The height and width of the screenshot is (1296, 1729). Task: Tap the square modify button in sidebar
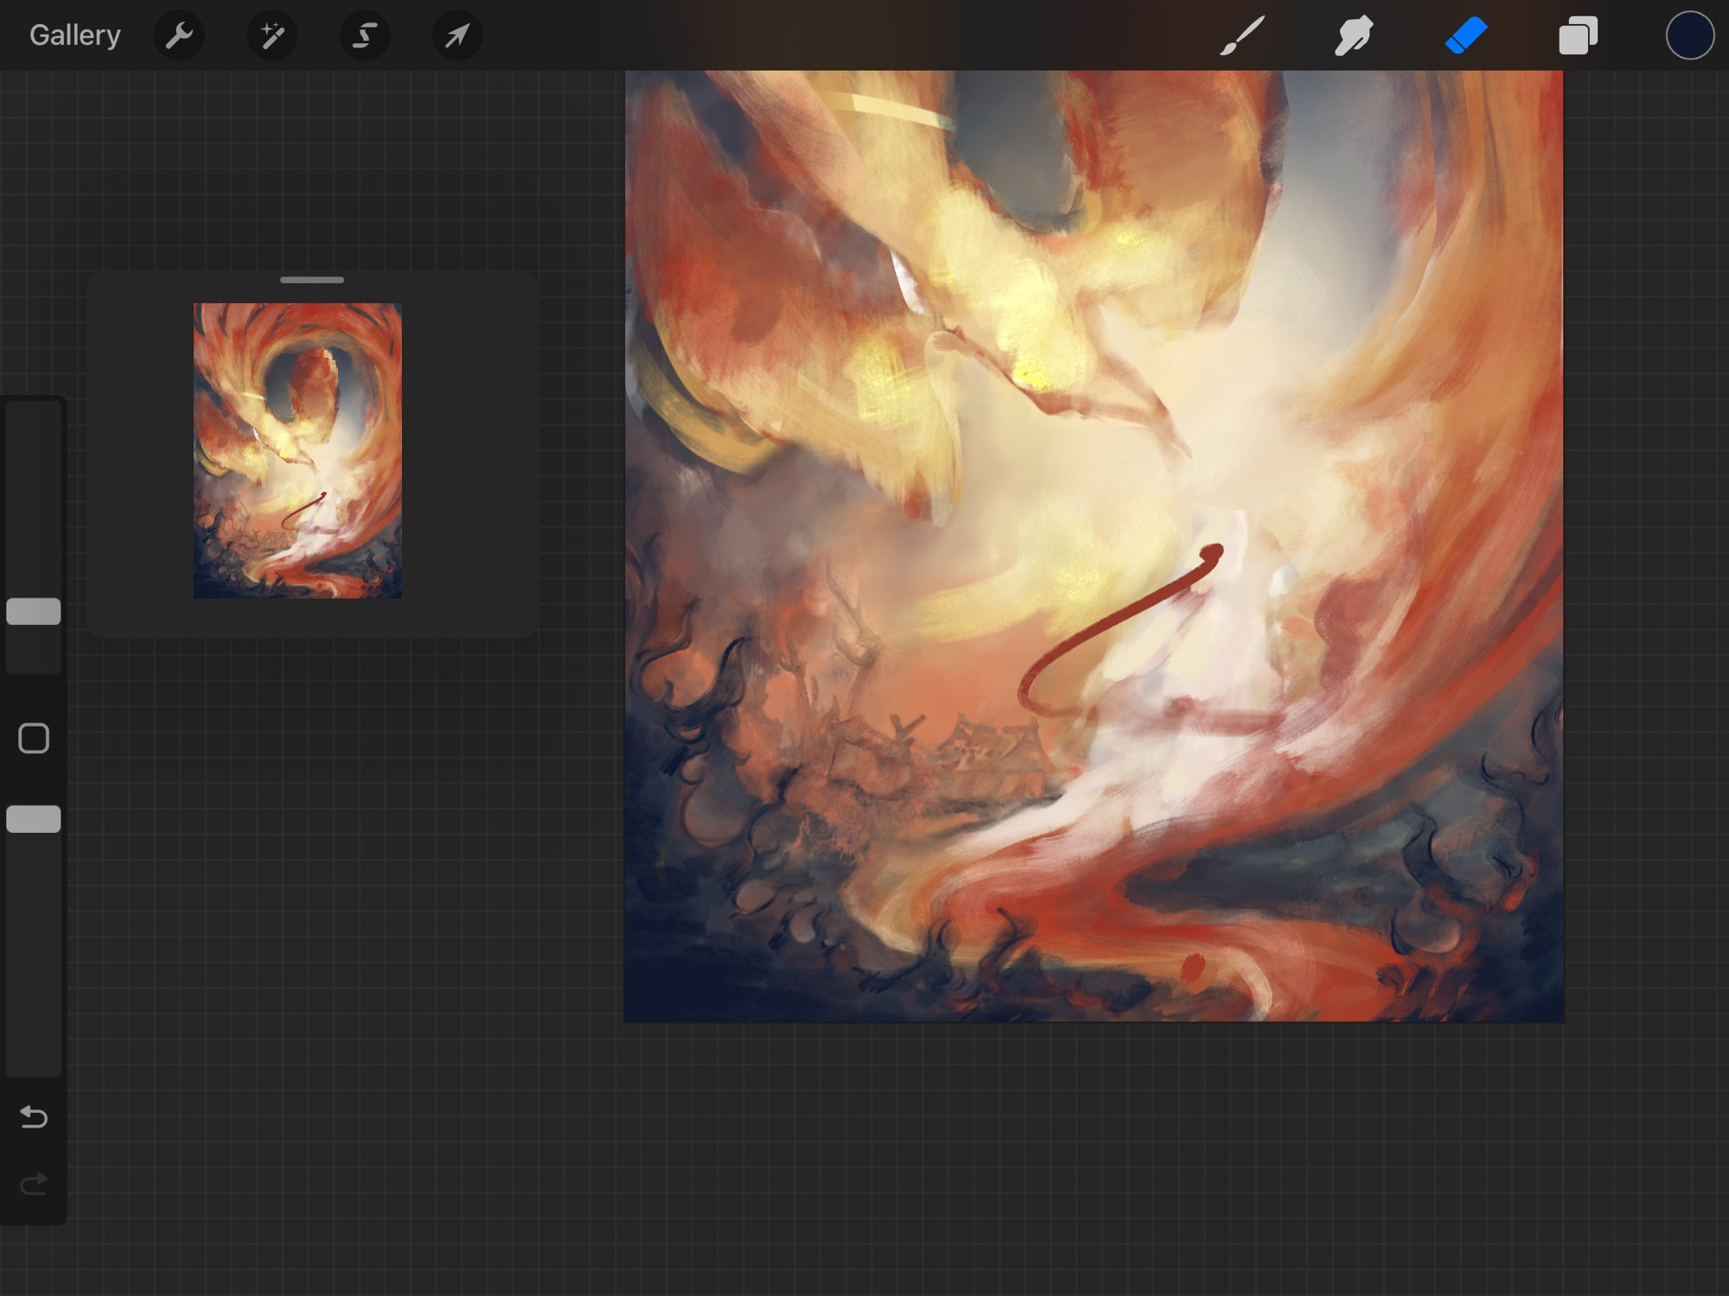34,739
